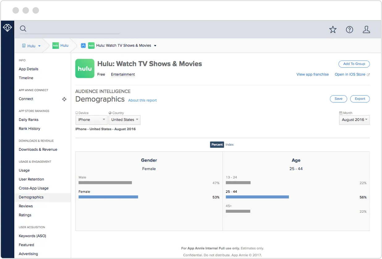Screen dimensions: 382x259
Task: Open Ratings in sidebar
Action: coord(25,215)
